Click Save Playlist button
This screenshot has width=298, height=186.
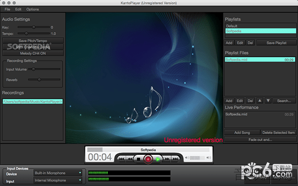(x=276, y=43)
